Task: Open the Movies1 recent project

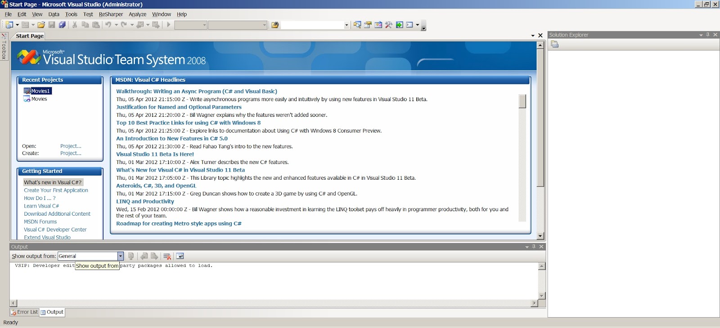Action: click(40, 91)
